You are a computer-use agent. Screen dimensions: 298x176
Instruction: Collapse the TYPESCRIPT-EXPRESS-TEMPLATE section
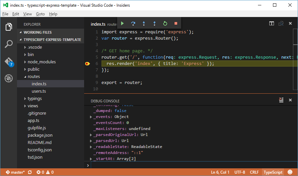click(50, 39)
